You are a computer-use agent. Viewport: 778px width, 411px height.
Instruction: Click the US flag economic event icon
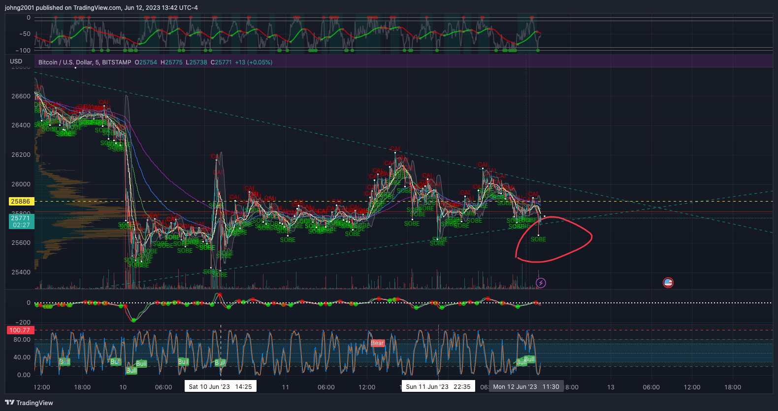tap(668, 283)
